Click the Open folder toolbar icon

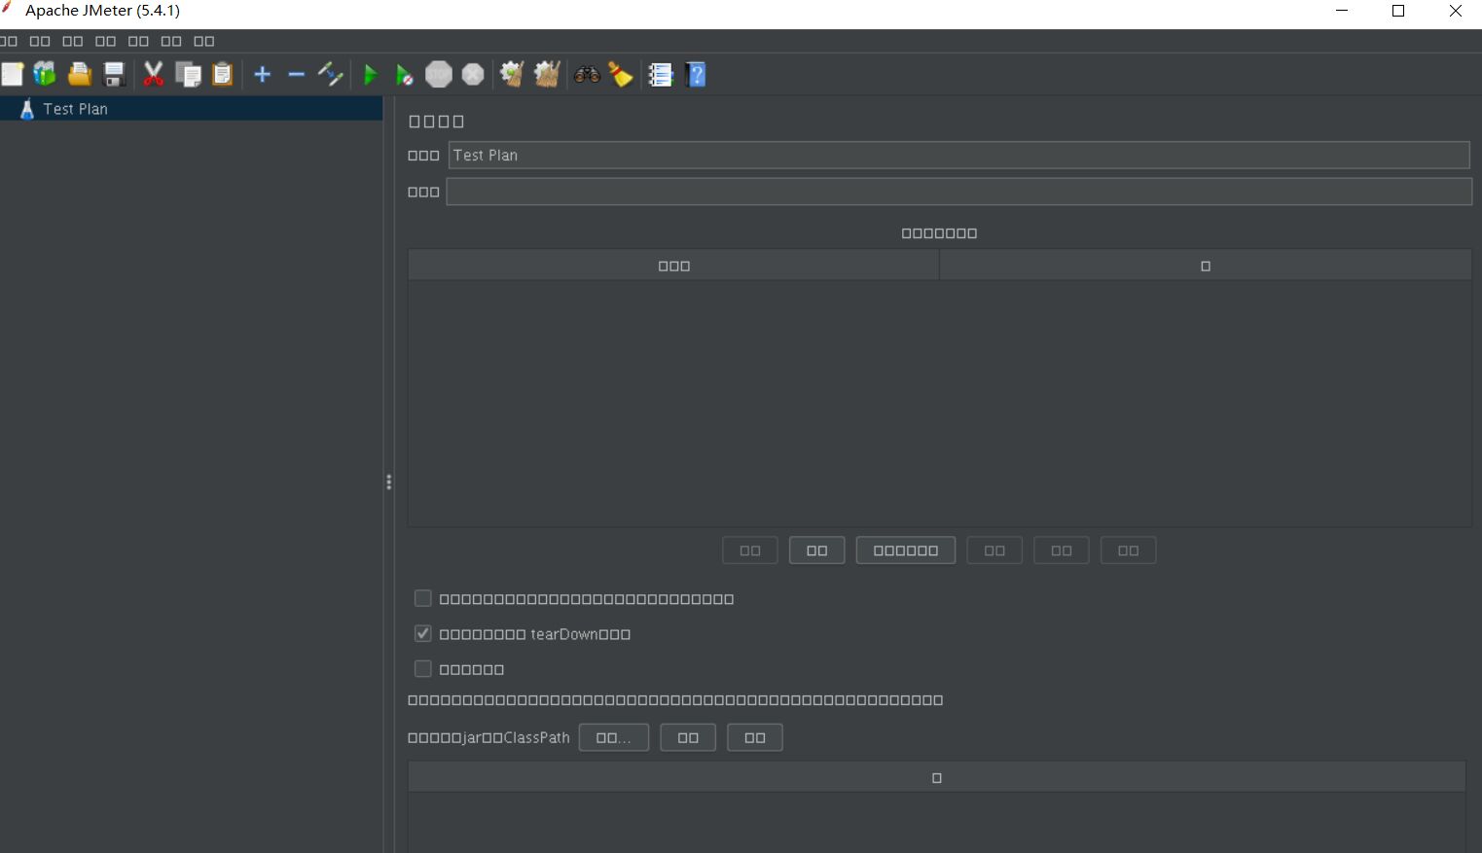coord(79,75)
